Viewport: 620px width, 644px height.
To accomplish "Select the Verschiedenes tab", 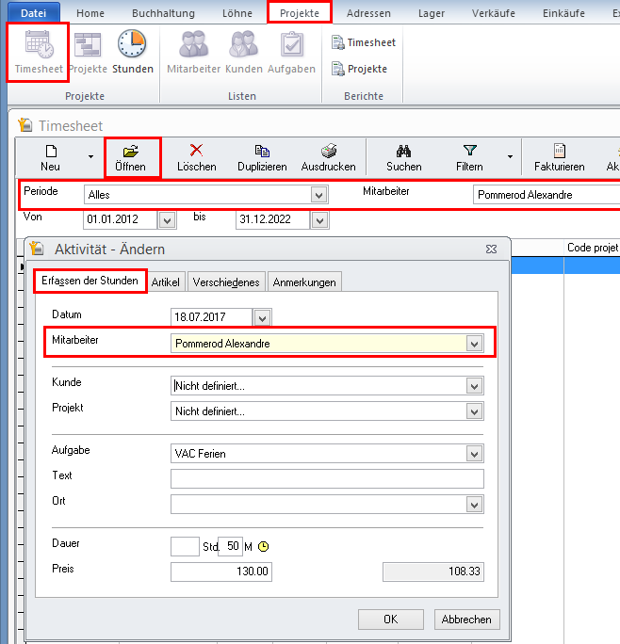I will tap(226, 282).
